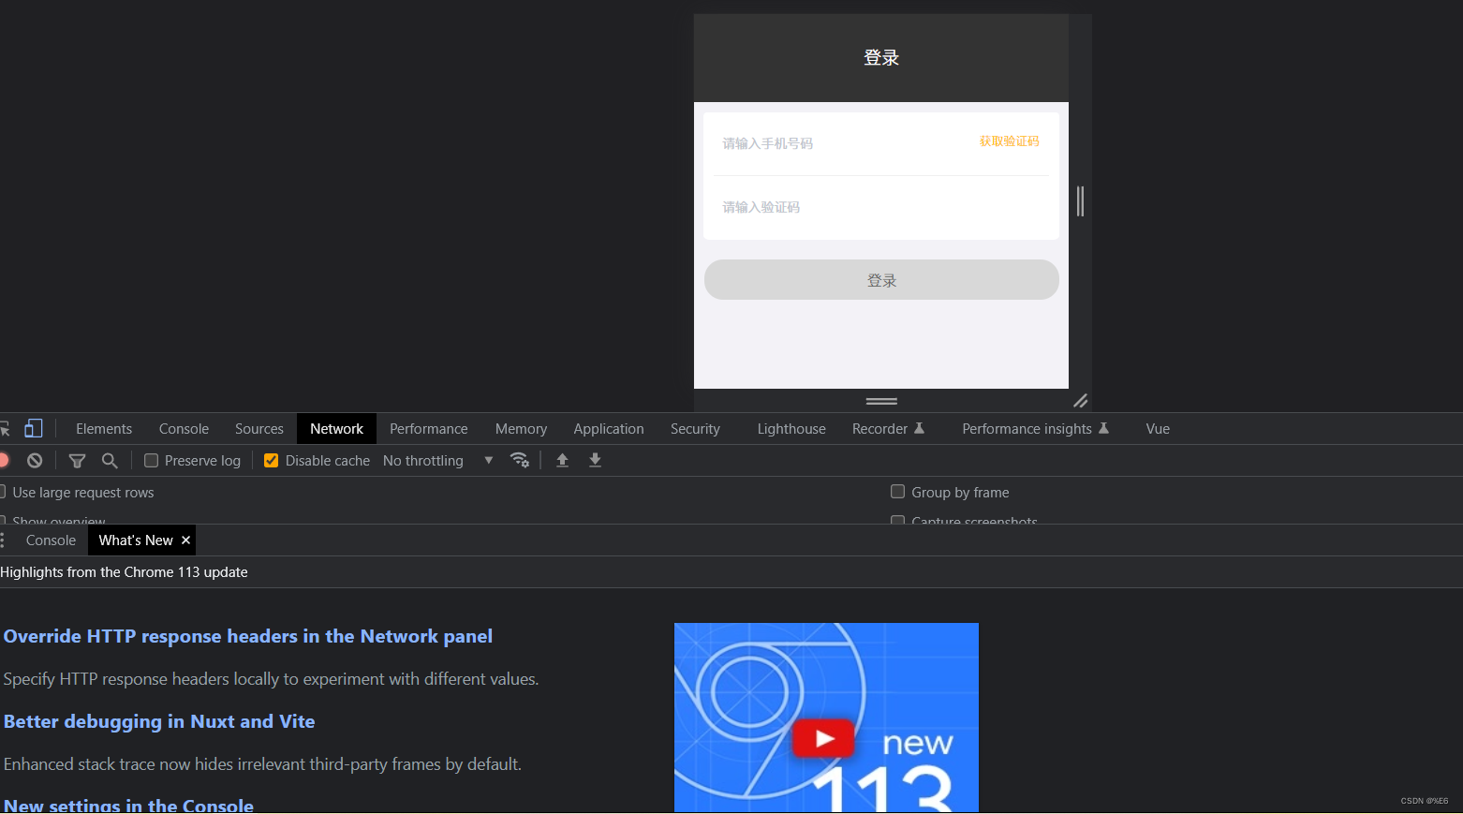Image resolution: width=1463 pixels, height=814 pixels.
Task: Import HAR file upload icon
Action: 562,460
